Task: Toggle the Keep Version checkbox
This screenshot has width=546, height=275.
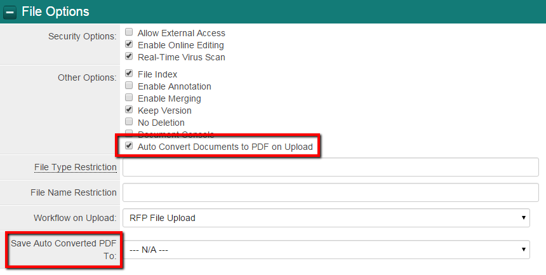Action: coord(130,110)
